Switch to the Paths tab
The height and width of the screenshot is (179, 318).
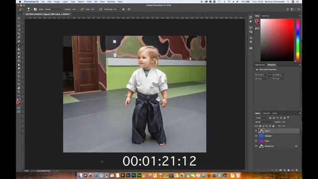click(275, 113)
